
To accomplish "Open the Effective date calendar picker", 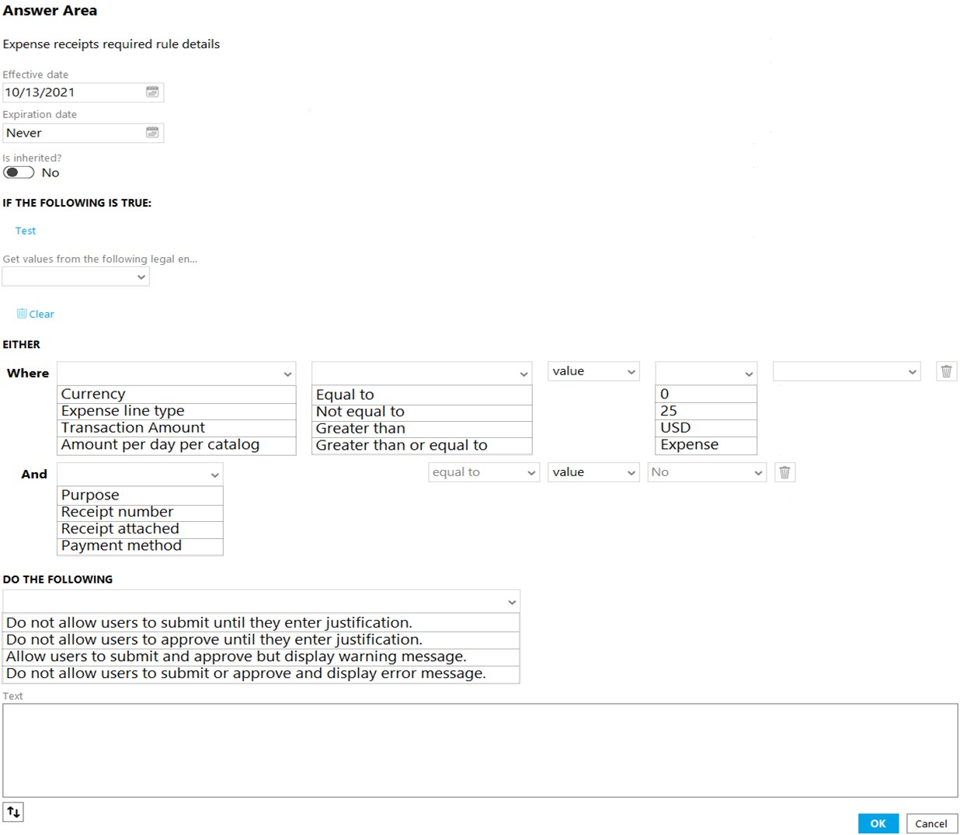I will coord(152,92).
